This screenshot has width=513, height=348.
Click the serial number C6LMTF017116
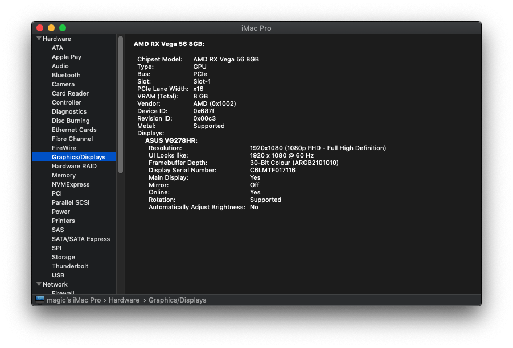pos(273,170)
